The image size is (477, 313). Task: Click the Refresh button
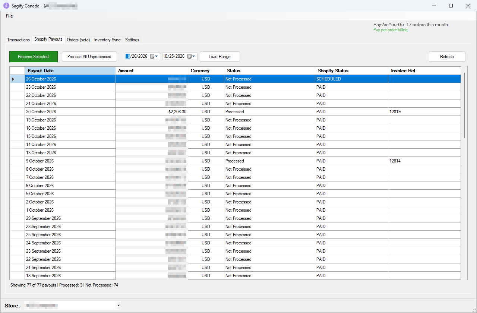click(447, 57)
